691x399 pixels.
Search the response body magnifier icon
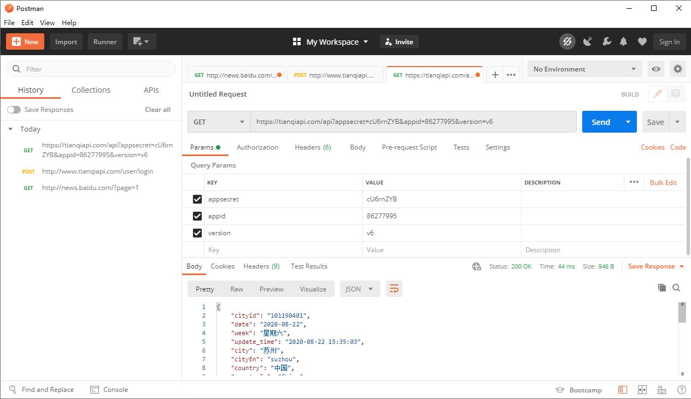tap(676, 288)
